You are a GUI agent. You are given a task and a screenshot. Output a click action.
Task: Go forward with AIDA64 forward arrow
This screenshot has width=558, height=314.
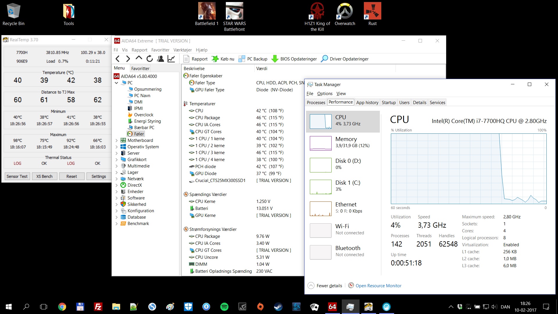pyautogui.click(x=128, y=59)
